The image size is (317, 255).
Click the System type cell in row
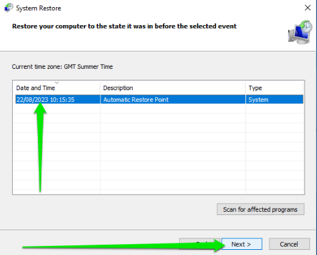tap(258, 100)
